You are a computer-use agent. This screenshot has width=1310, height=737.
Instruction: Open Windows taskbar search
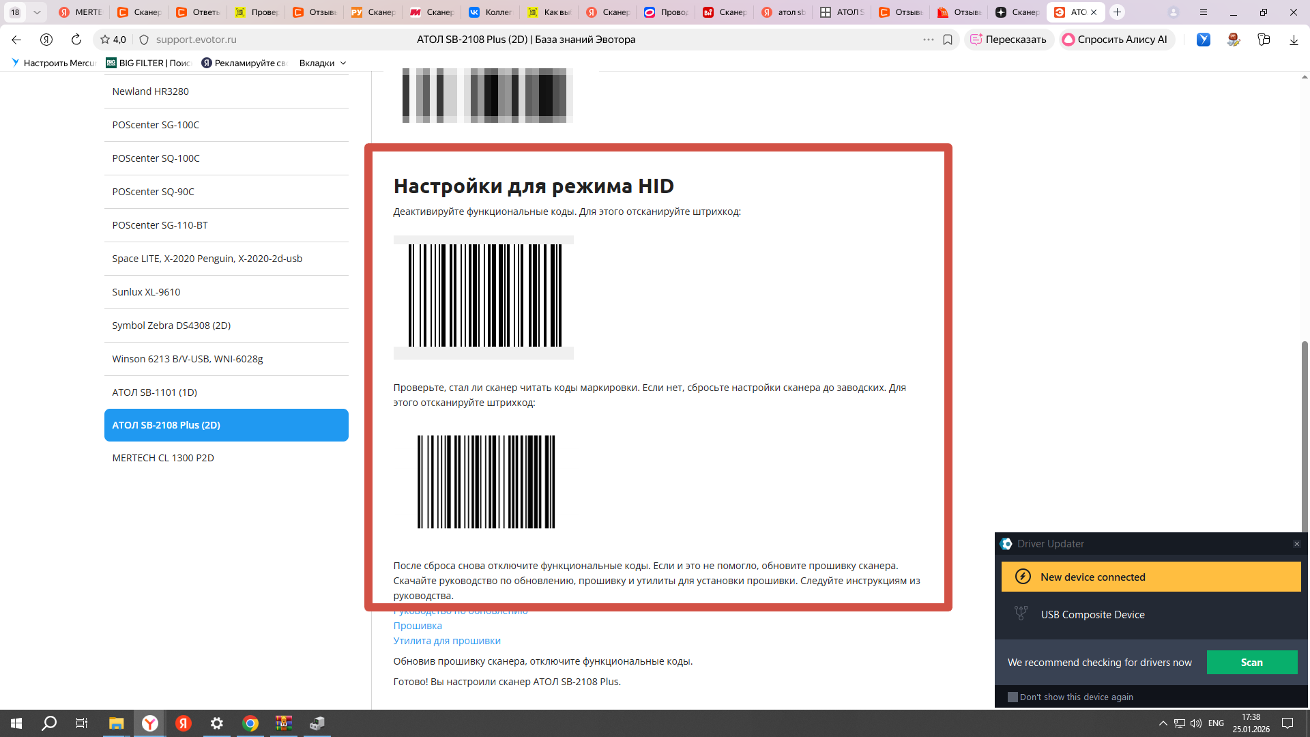pos(49,723)
